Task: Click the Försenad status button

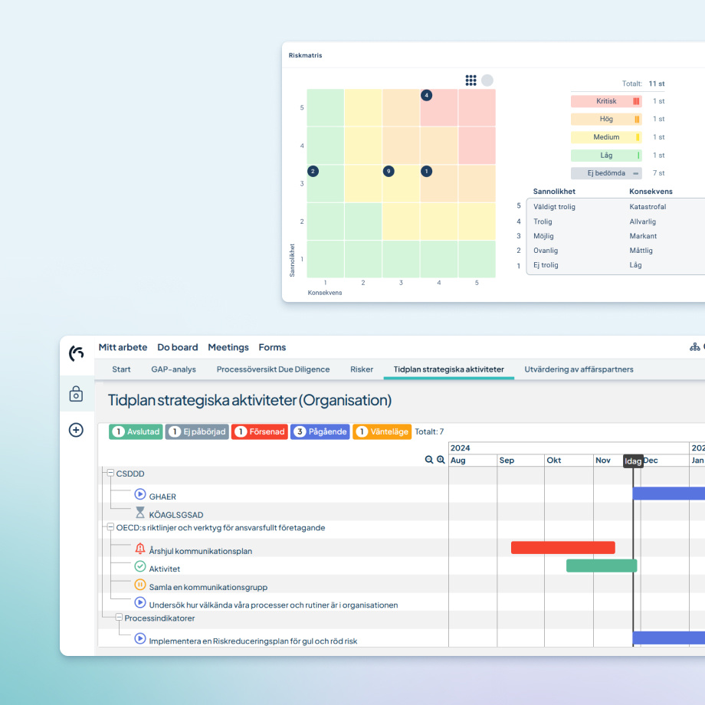Action: [x=259, y=431]
